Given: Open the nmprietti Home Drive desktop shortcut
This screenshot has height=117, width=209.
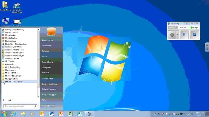Looking at the screenshot, I should point(17,8).
